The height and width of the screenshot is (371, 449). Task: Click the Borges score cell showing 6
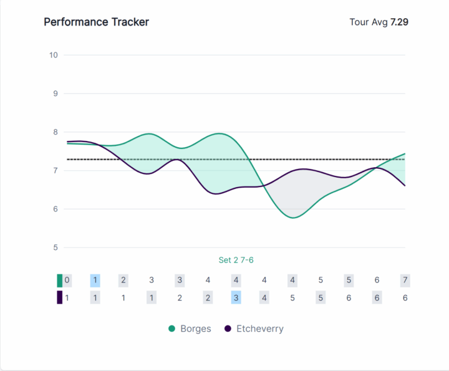[377, 281]
